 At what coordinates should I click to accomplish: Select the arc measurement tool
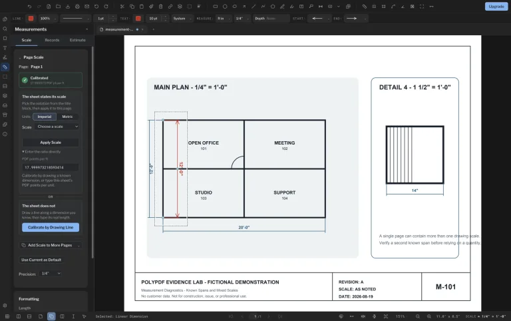(393, 7)
